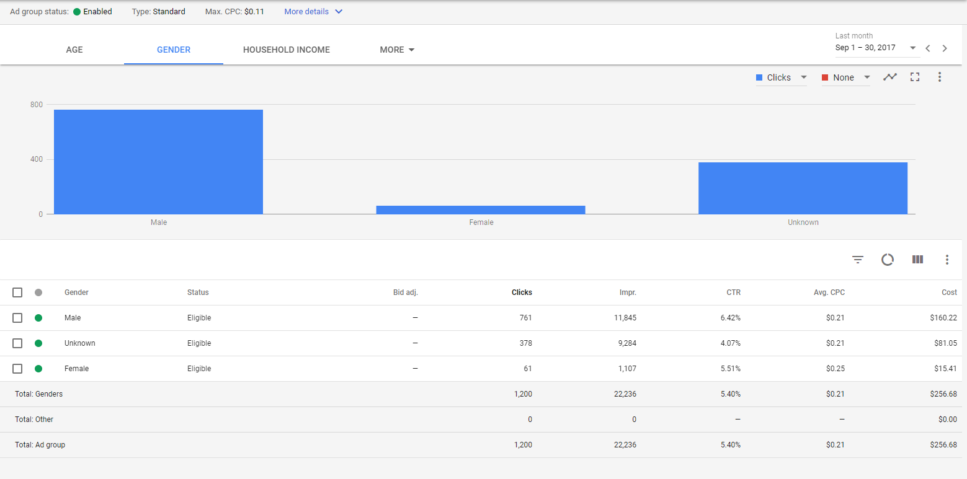This screenshot has width=967, height=479.
Task: Click the Unknown gender name in table
Action: [80, 343]
